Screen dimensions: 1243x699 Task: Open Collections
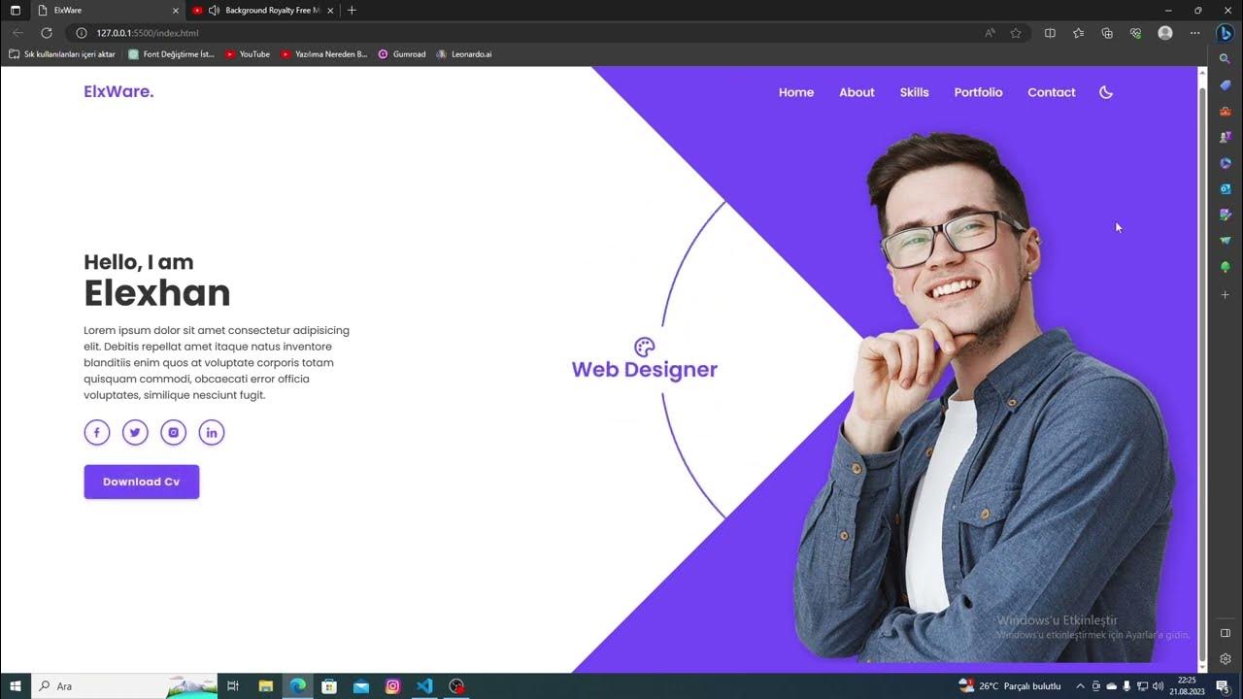[1107, 33]
